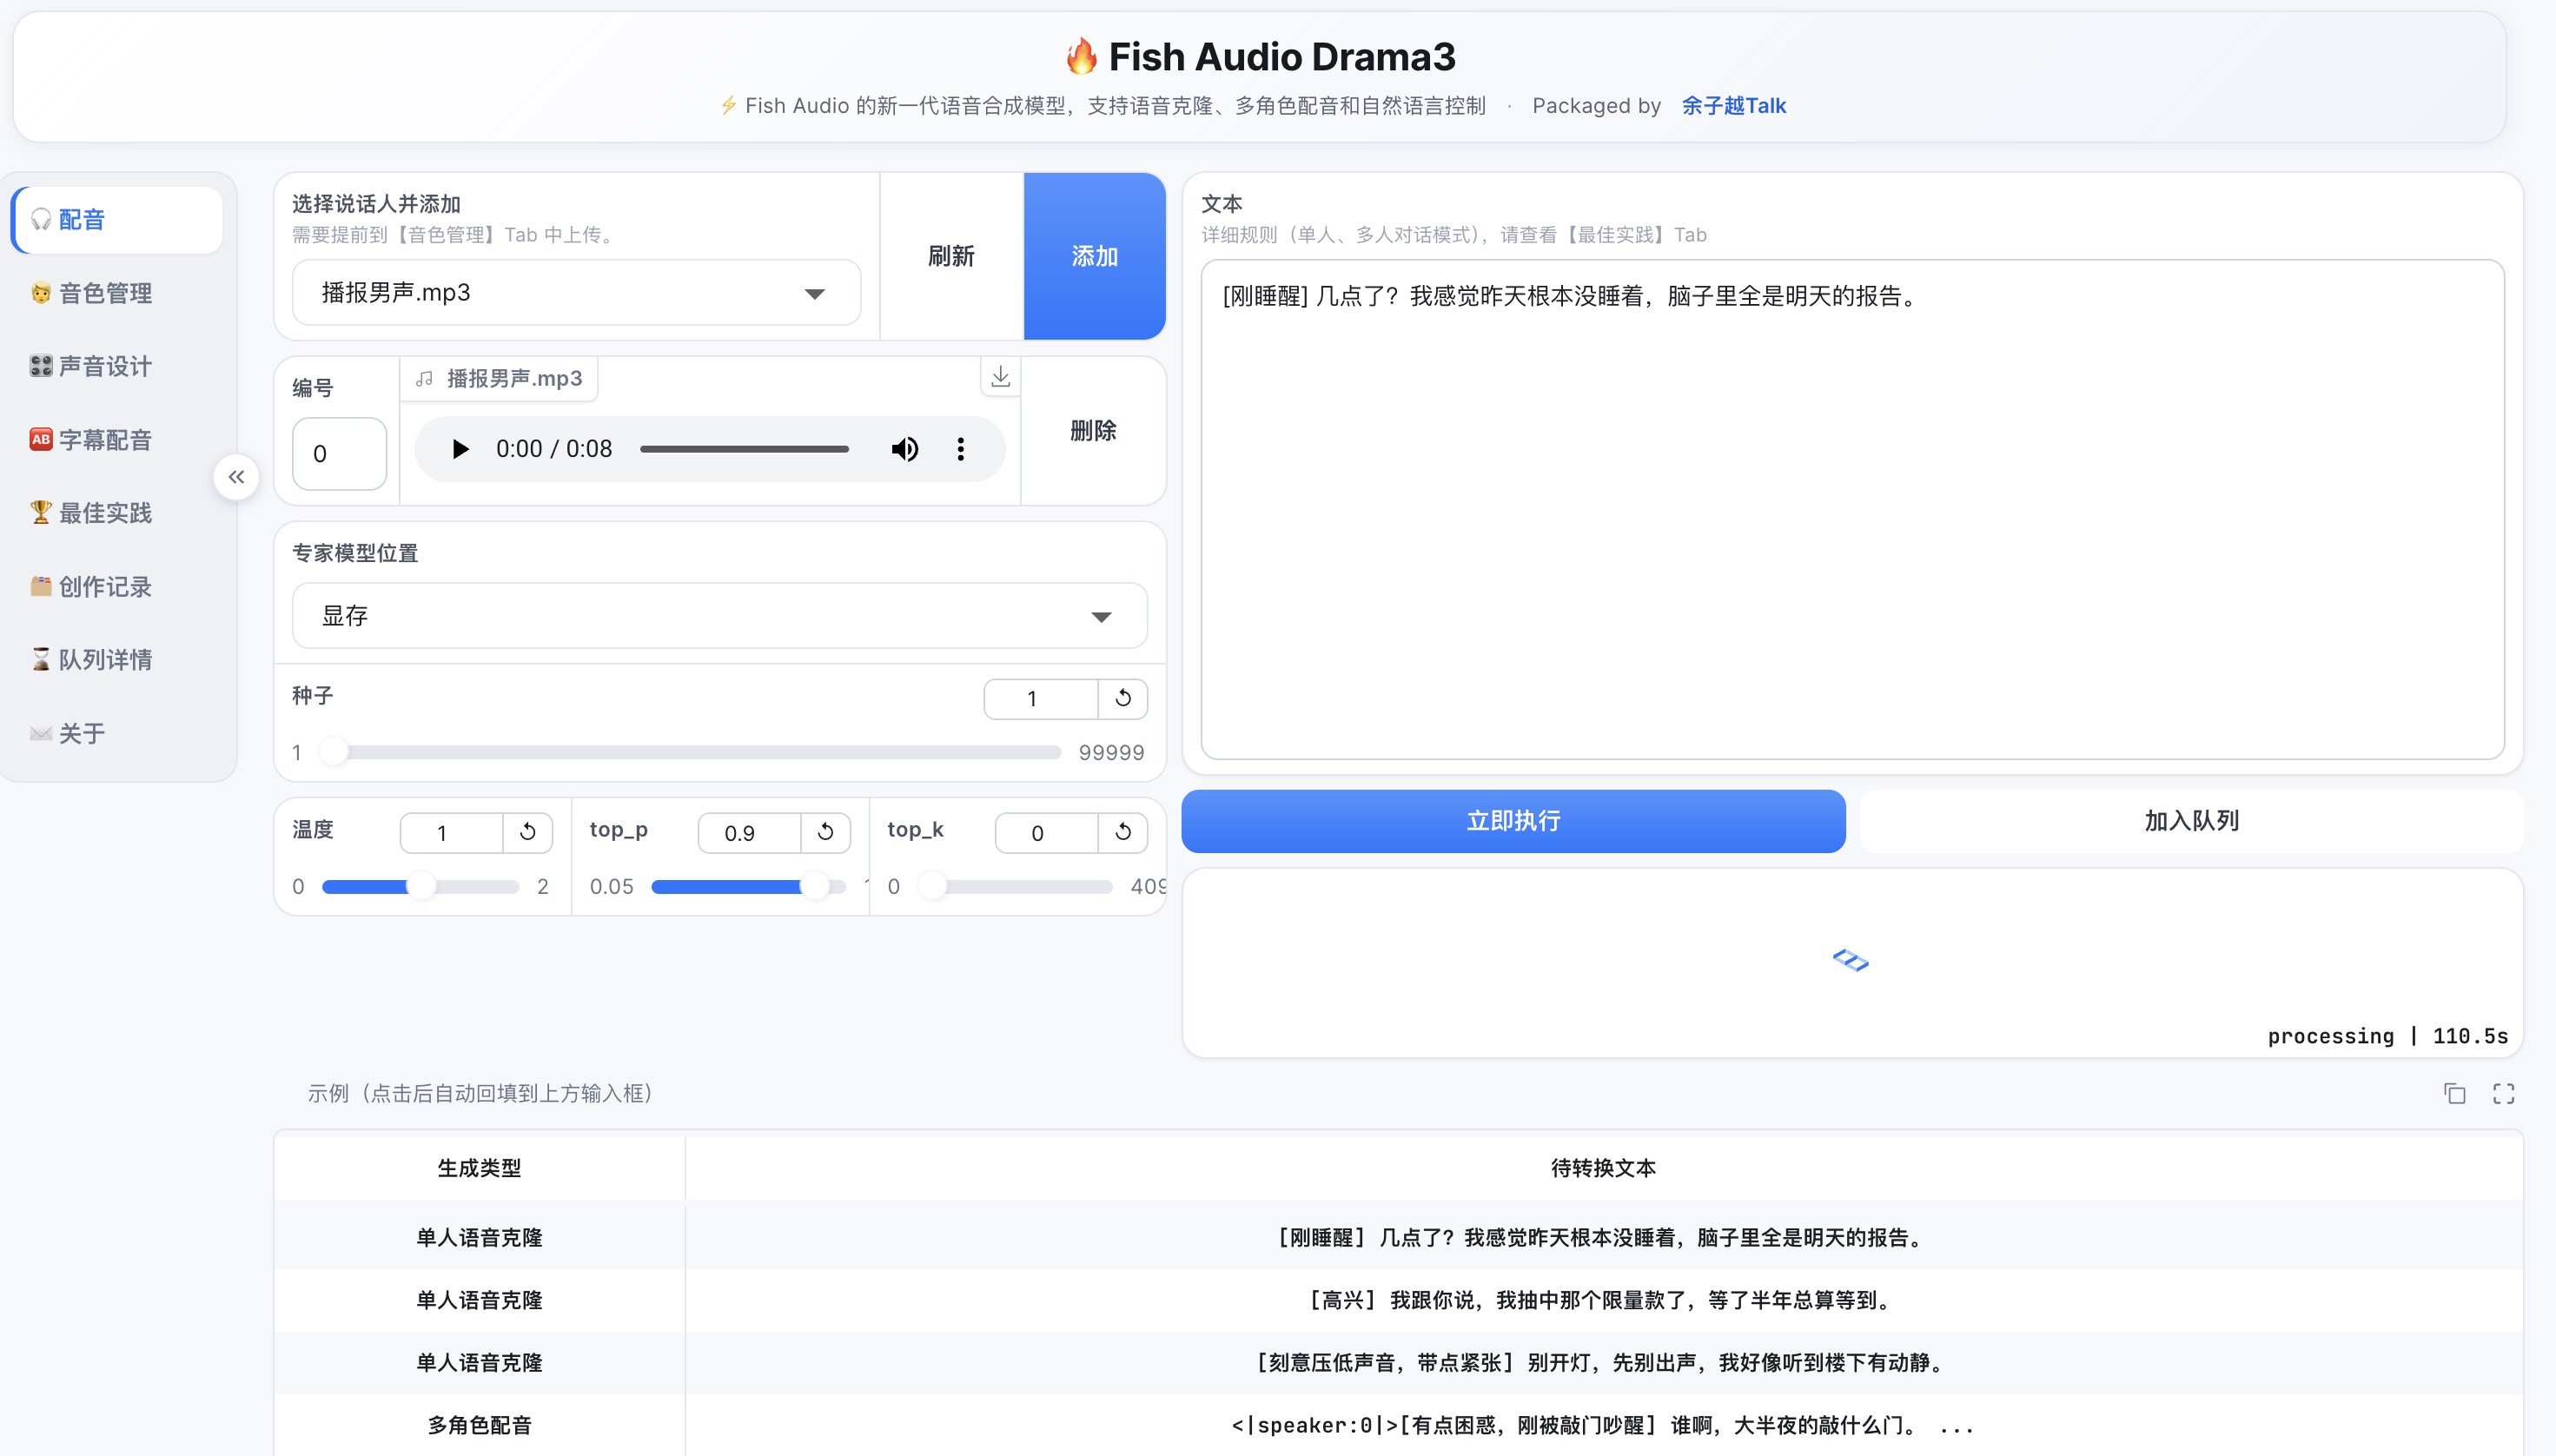2556x1456 pixels.
Task: Select the 多角色配音 example row
Action: tap(1398, 1425)
